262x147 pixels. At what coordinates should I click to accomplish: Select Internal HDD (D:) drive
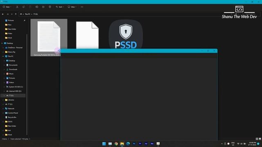click(15, 91)
